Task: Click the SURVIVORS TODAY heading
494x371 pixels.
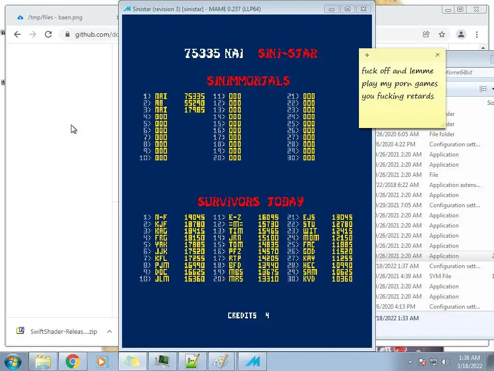Action: pyautogui.click(x=250, y=201)
